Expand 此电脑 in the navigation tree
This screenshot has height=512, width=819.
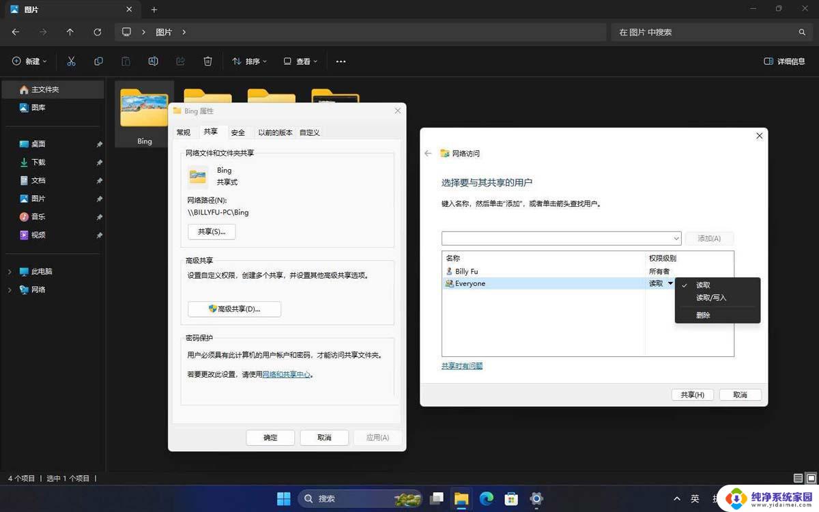coord(10,272)
